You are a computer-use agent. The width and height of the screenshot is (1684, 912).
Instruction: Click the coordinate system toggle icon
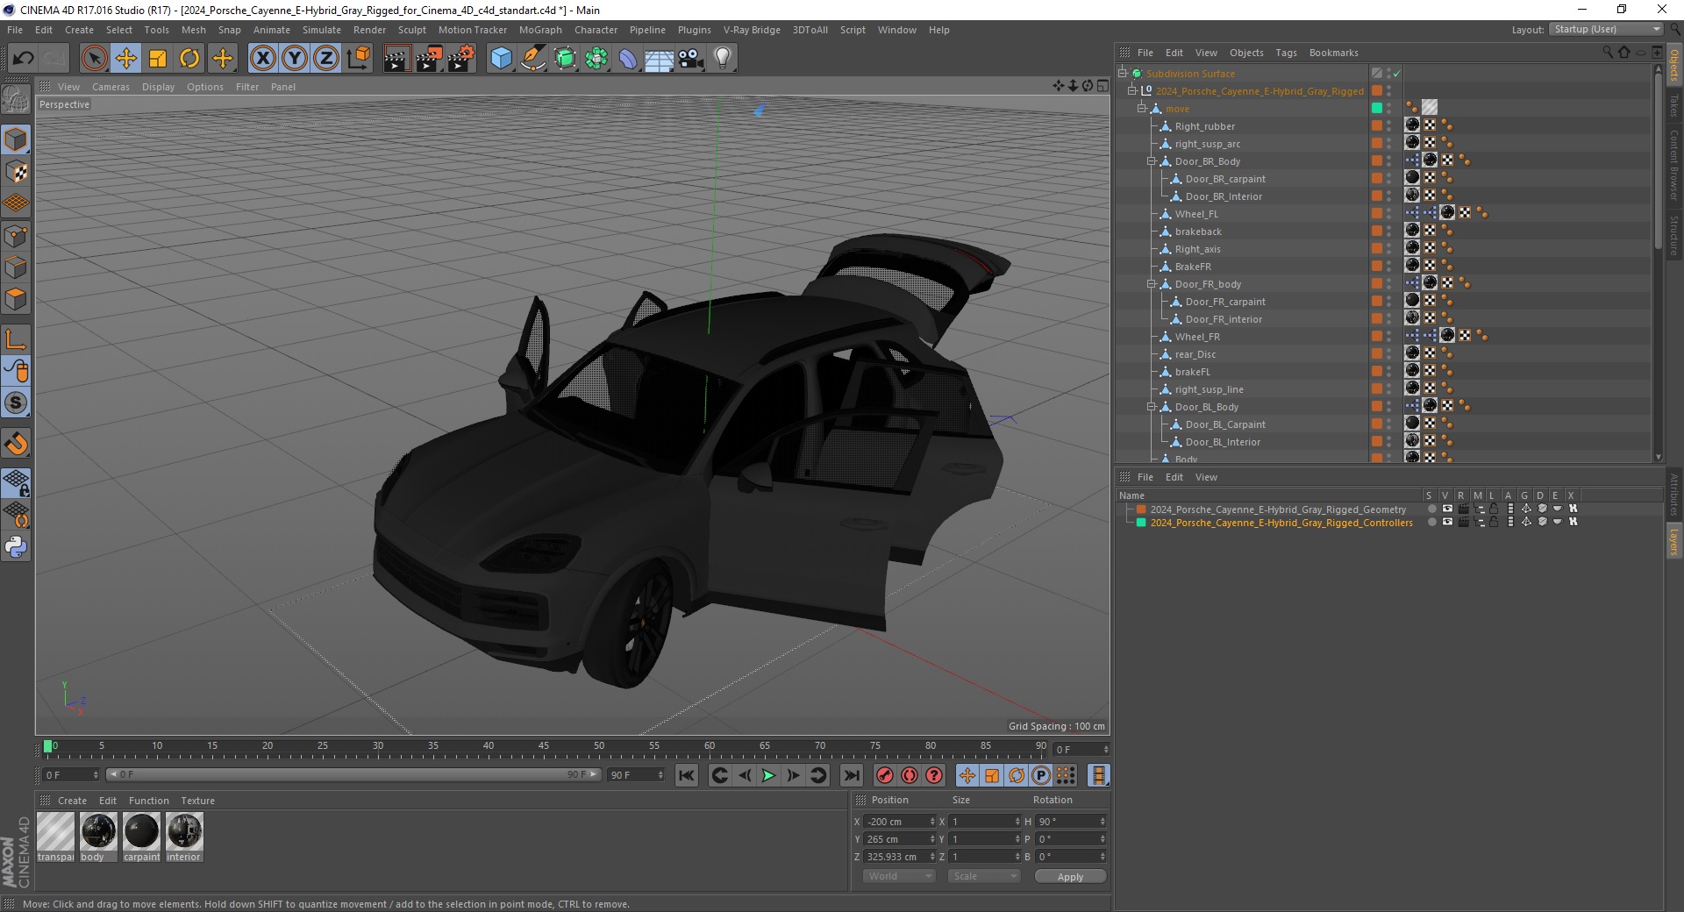click(x=359, y=59)
